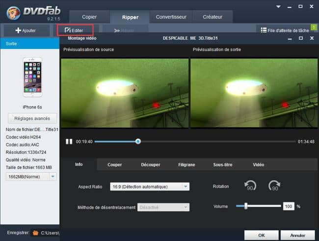
Task: Confirm edits with the OK button
Action: (x=262, y=235)
